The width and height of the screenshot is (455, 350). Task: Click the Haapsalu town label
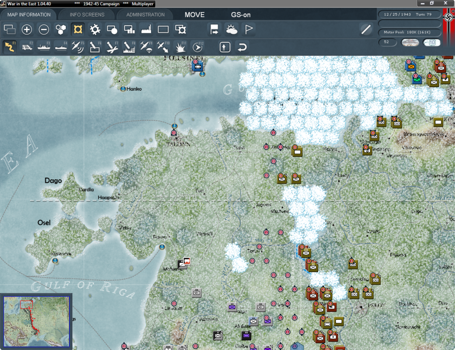pyautogui.click(x=108, y=197)
